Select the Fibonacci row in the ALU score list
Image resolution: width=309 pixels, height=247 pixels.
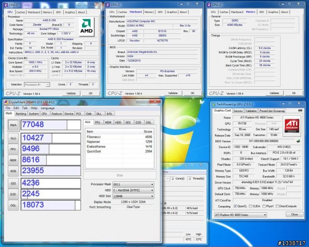tap(119, 137)
